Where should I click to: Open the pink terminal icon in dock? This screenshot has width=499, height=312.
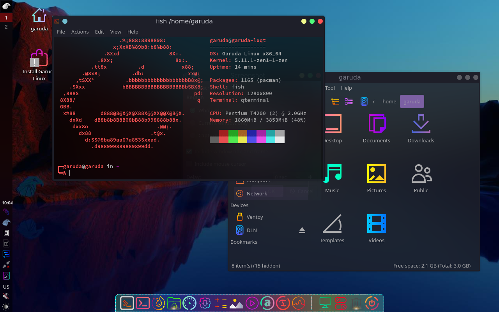[x=143, y=303]
